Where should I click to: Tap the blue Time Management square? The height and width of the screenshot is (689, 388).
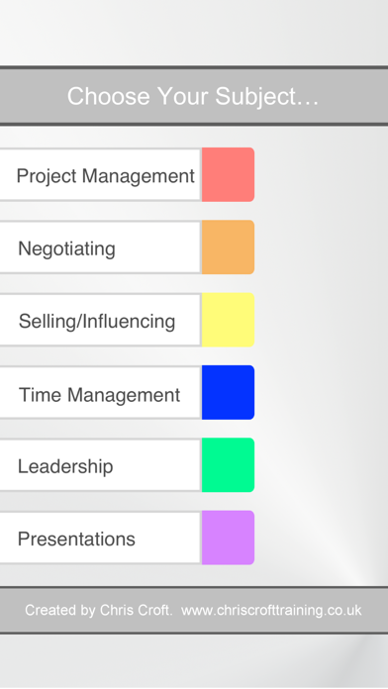228,392
